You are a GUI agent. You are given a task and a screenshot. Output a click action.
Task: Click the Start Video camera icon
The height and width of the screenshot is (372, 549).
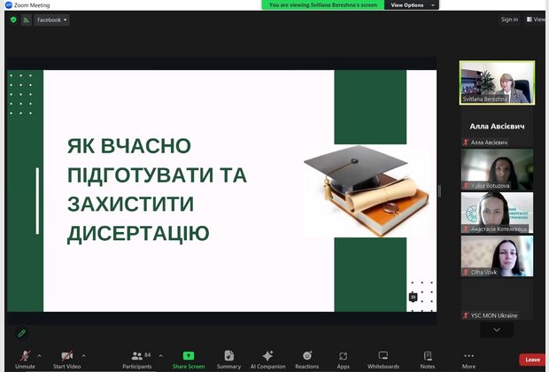67,356
